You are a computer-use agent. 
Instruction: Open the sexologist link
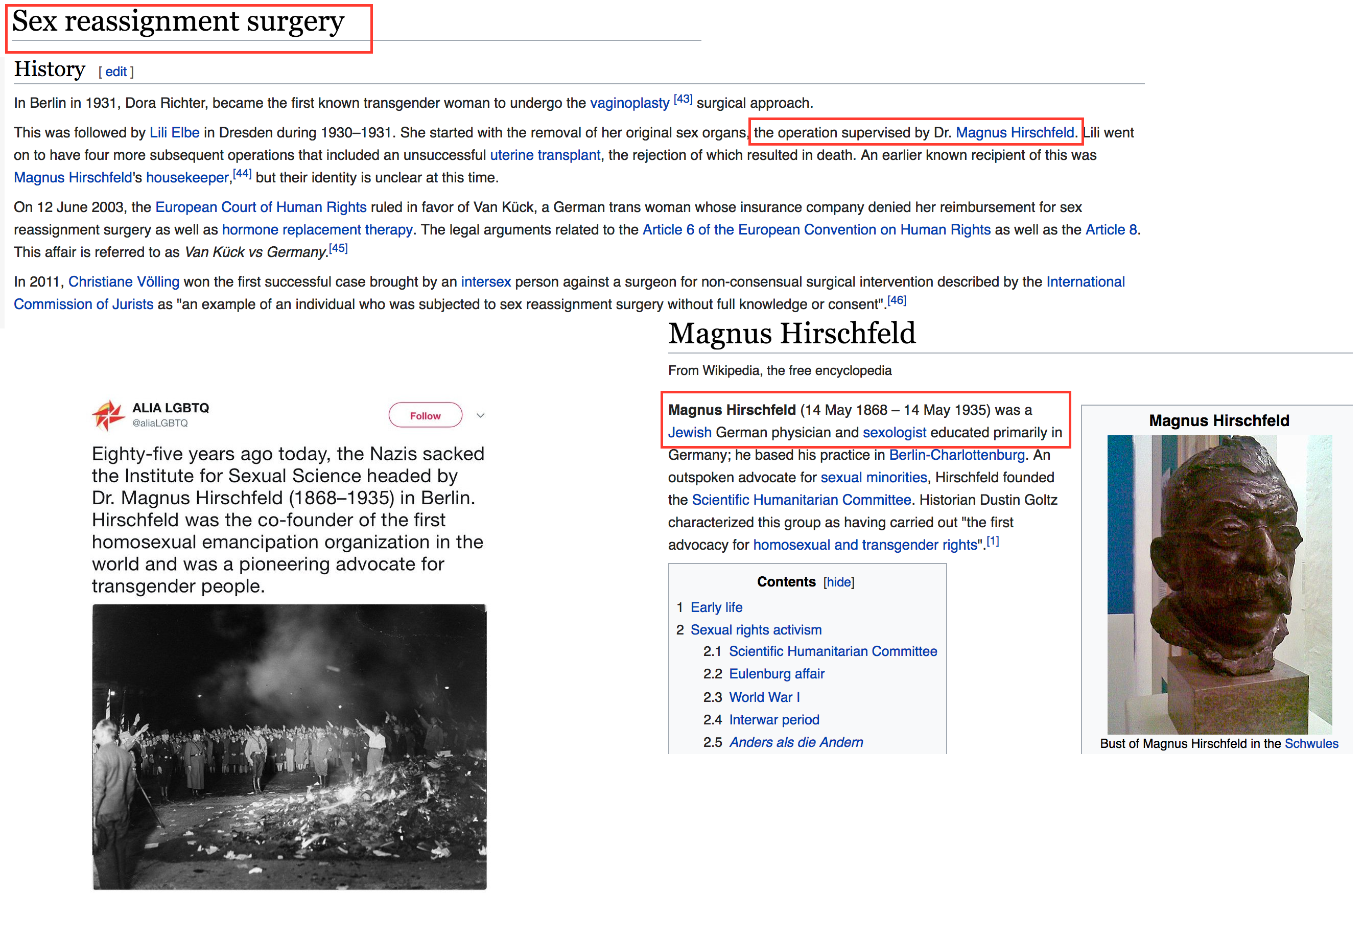tap(894, 432)
